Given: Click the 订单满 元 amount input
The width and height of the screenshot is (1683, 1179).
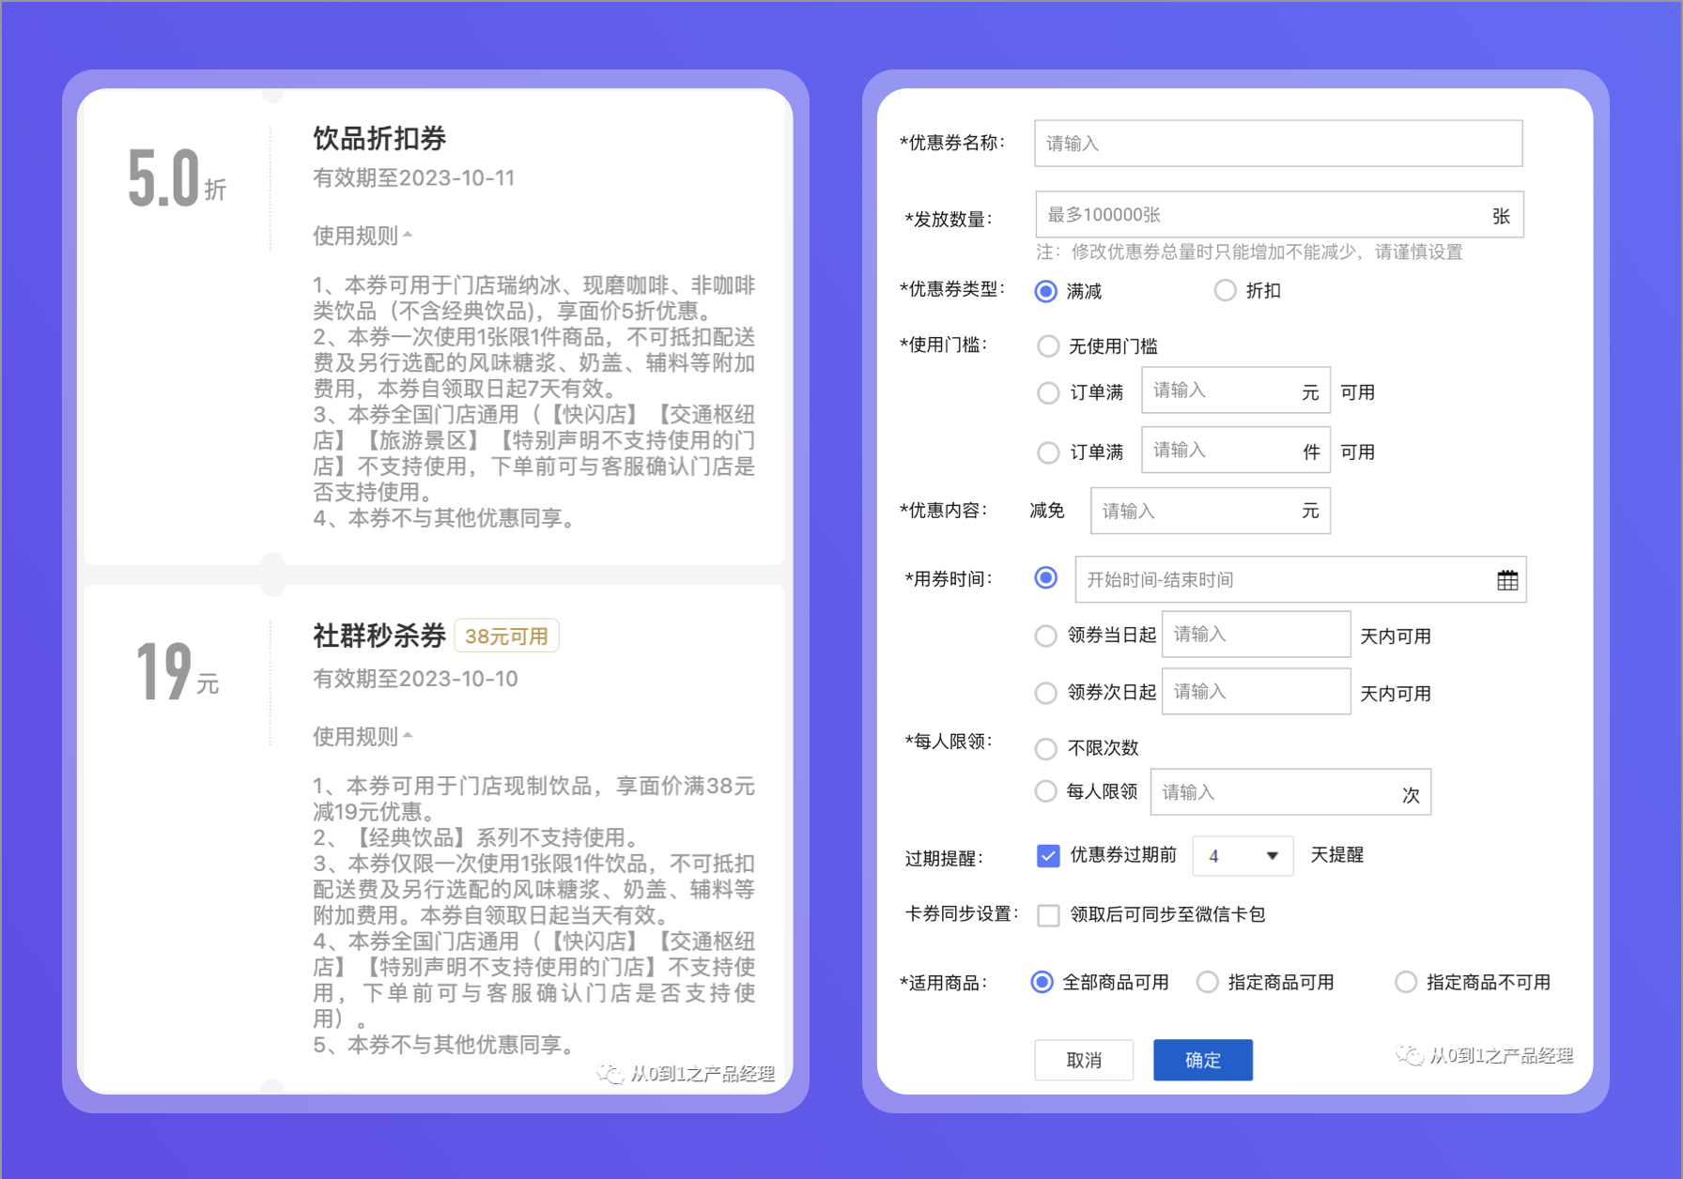Looking at the screenshot, I should [1236, 390].
